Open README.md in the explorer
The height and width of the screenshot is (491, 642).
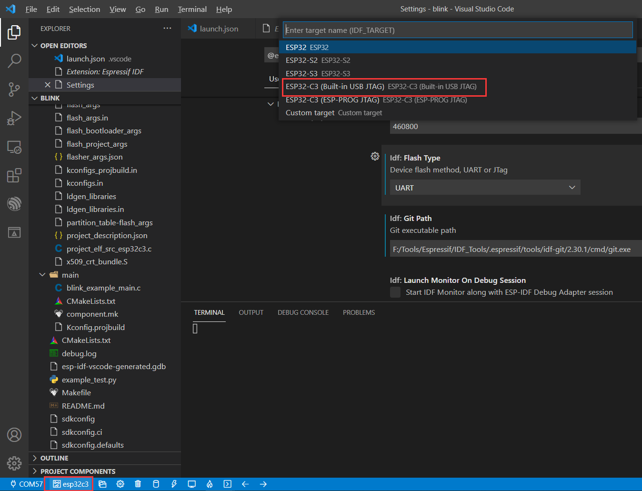click(x=83, y=406)
